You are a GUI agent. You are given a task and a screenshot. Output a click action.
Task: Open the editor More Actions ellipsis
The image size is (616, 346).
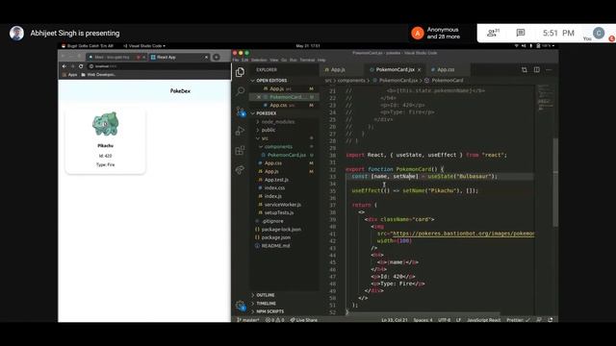[x=549, y=70]
